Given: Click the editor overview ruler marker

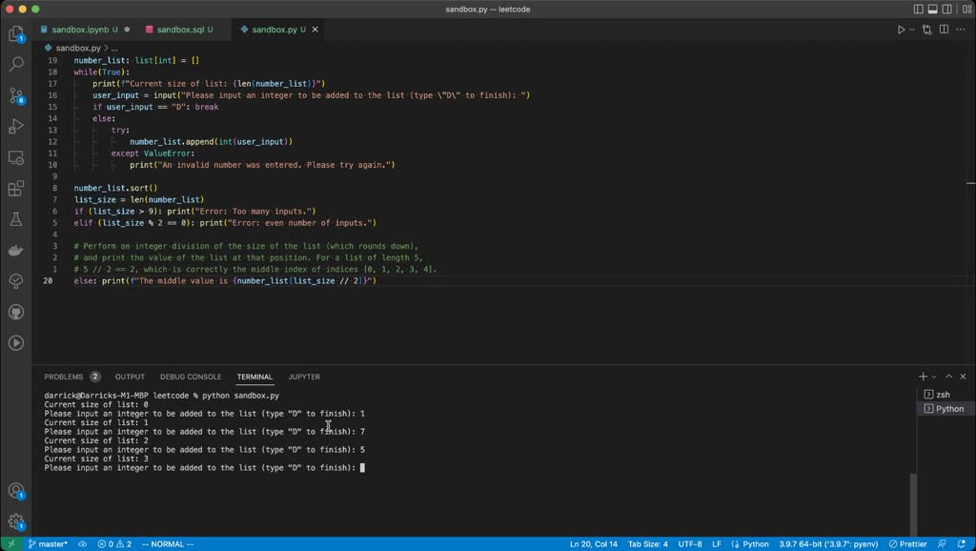Looking at the screenshot, I should click(970, 183).
